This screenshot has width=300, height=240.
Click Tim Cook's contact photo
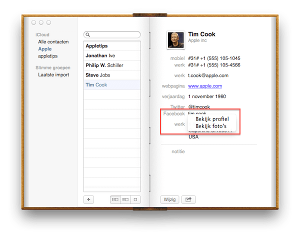click(x=175, y=40)
